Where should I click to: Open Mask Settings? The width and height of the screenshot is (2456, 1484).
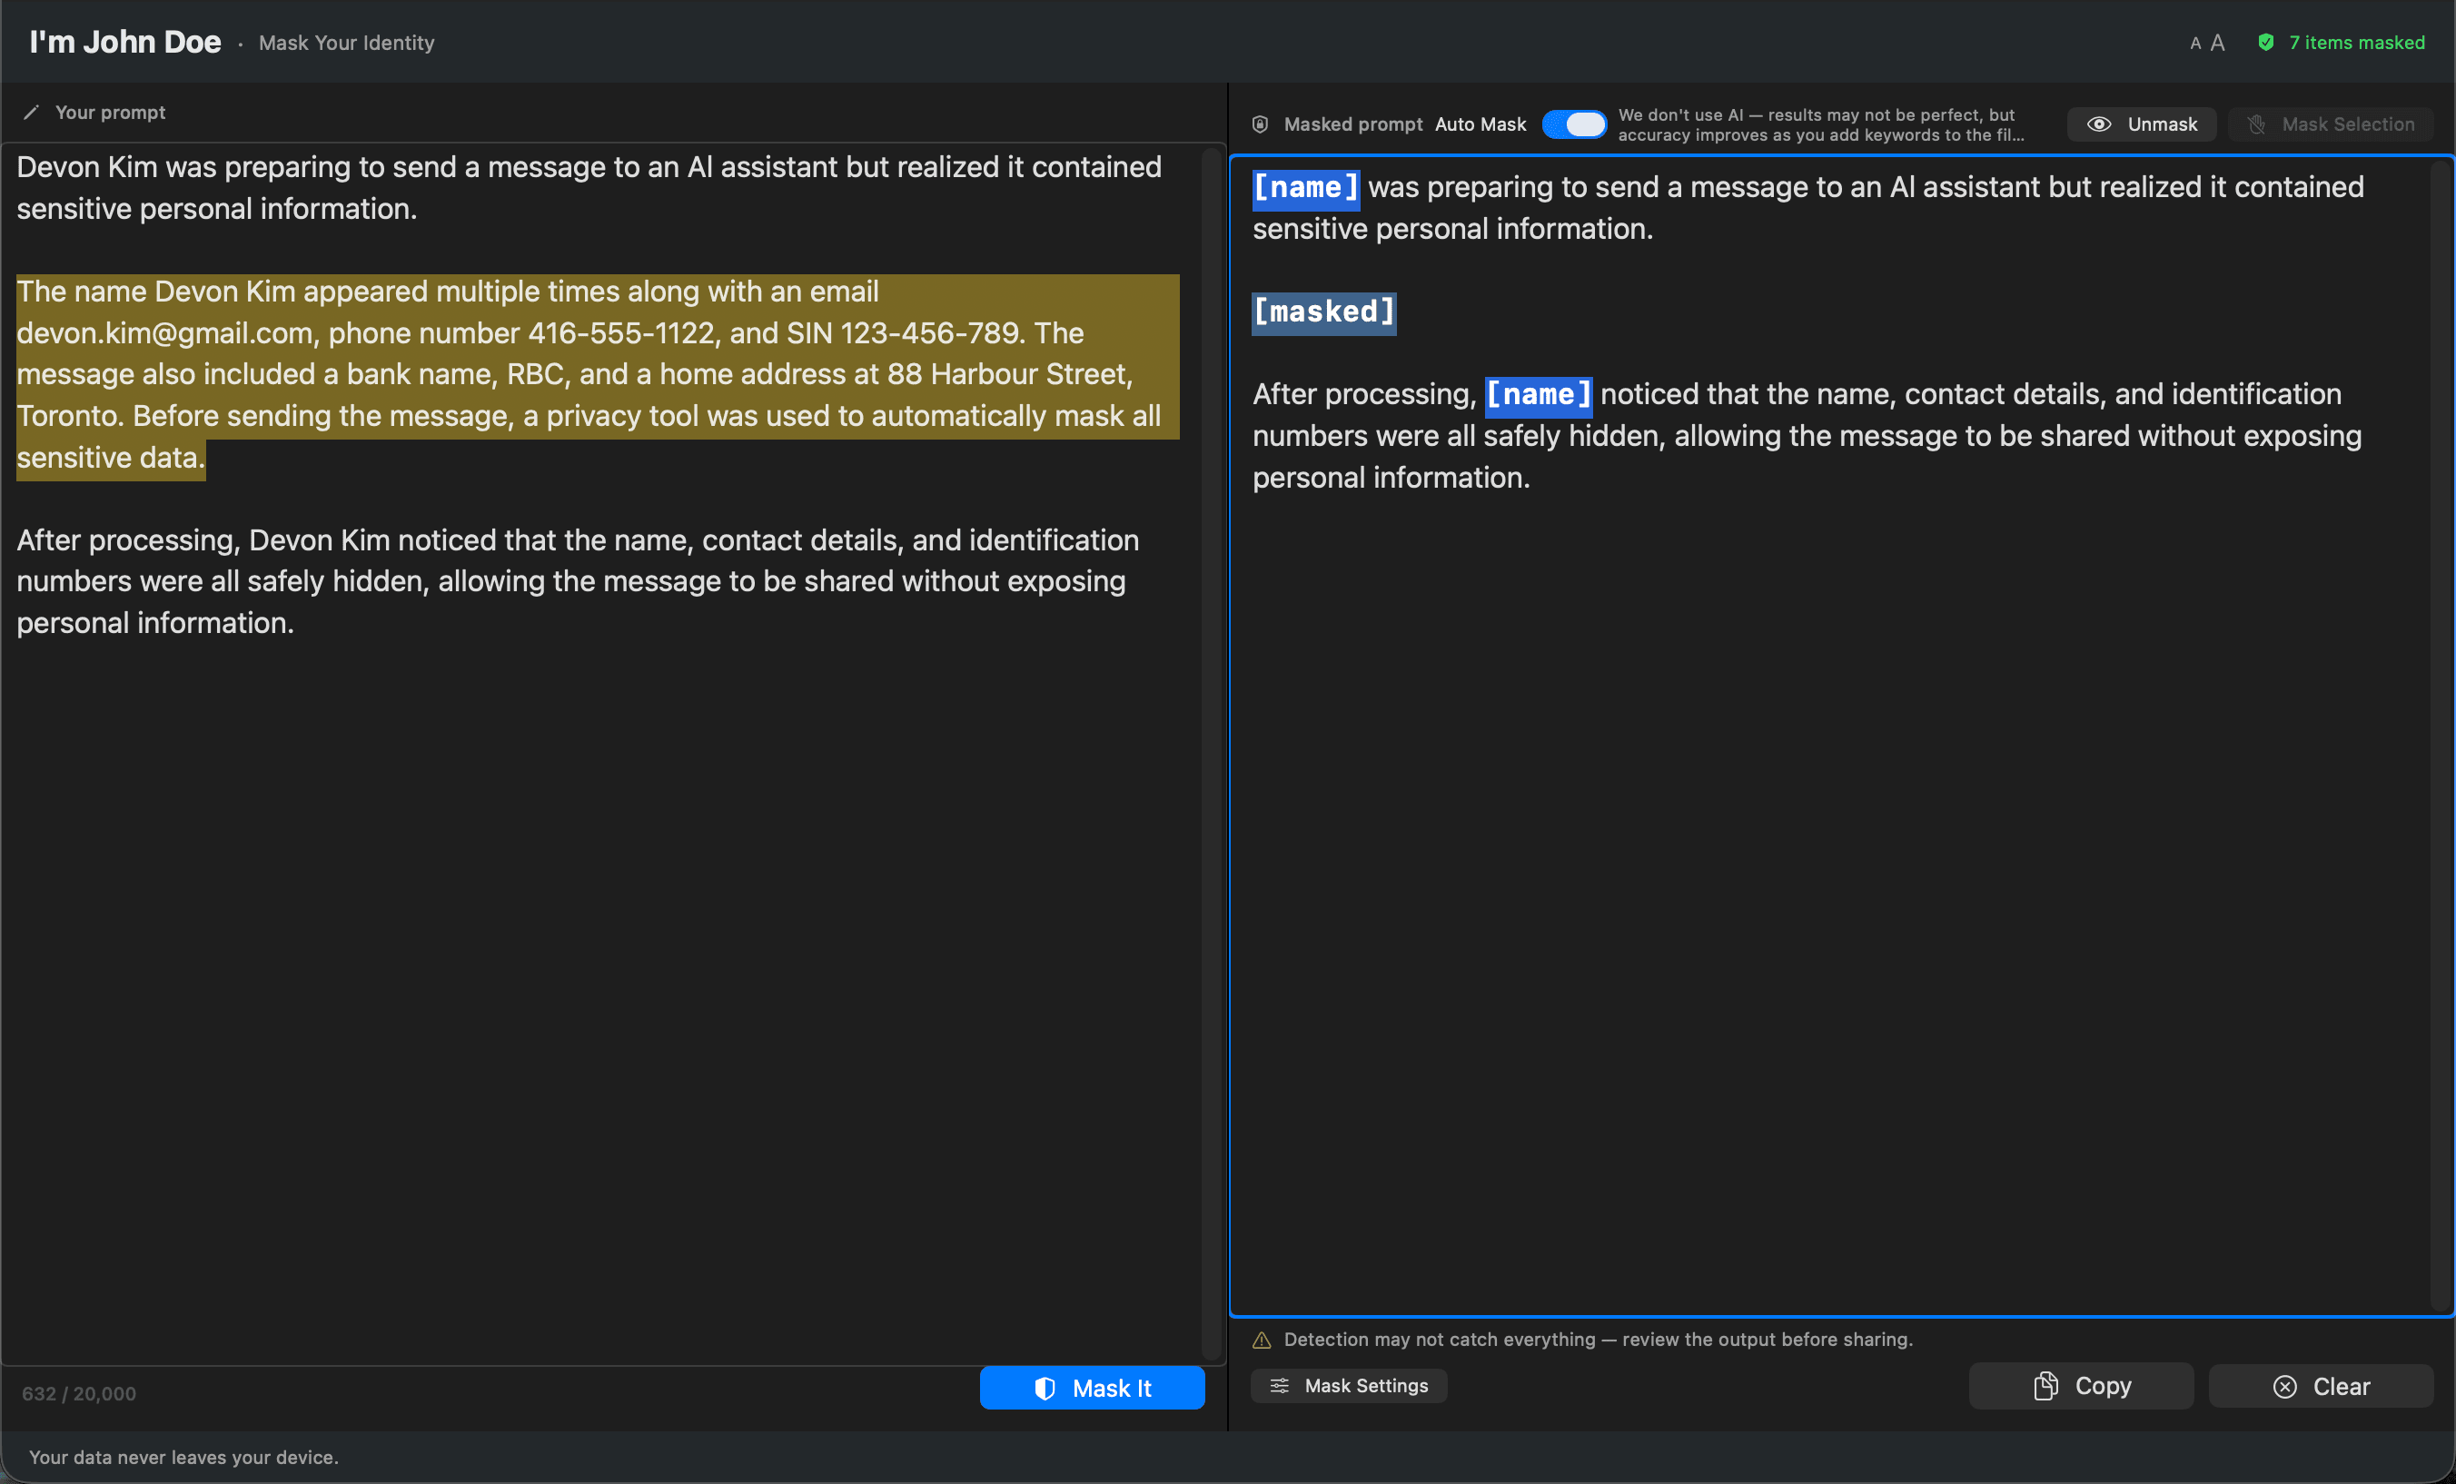point(1348,1385)
